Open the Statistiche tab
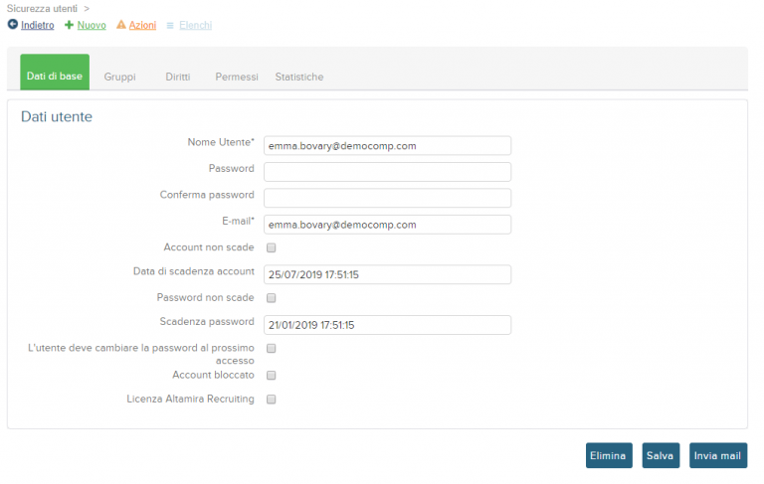The height and width of the screenshot is (484, 764). (x=299, y=77)
